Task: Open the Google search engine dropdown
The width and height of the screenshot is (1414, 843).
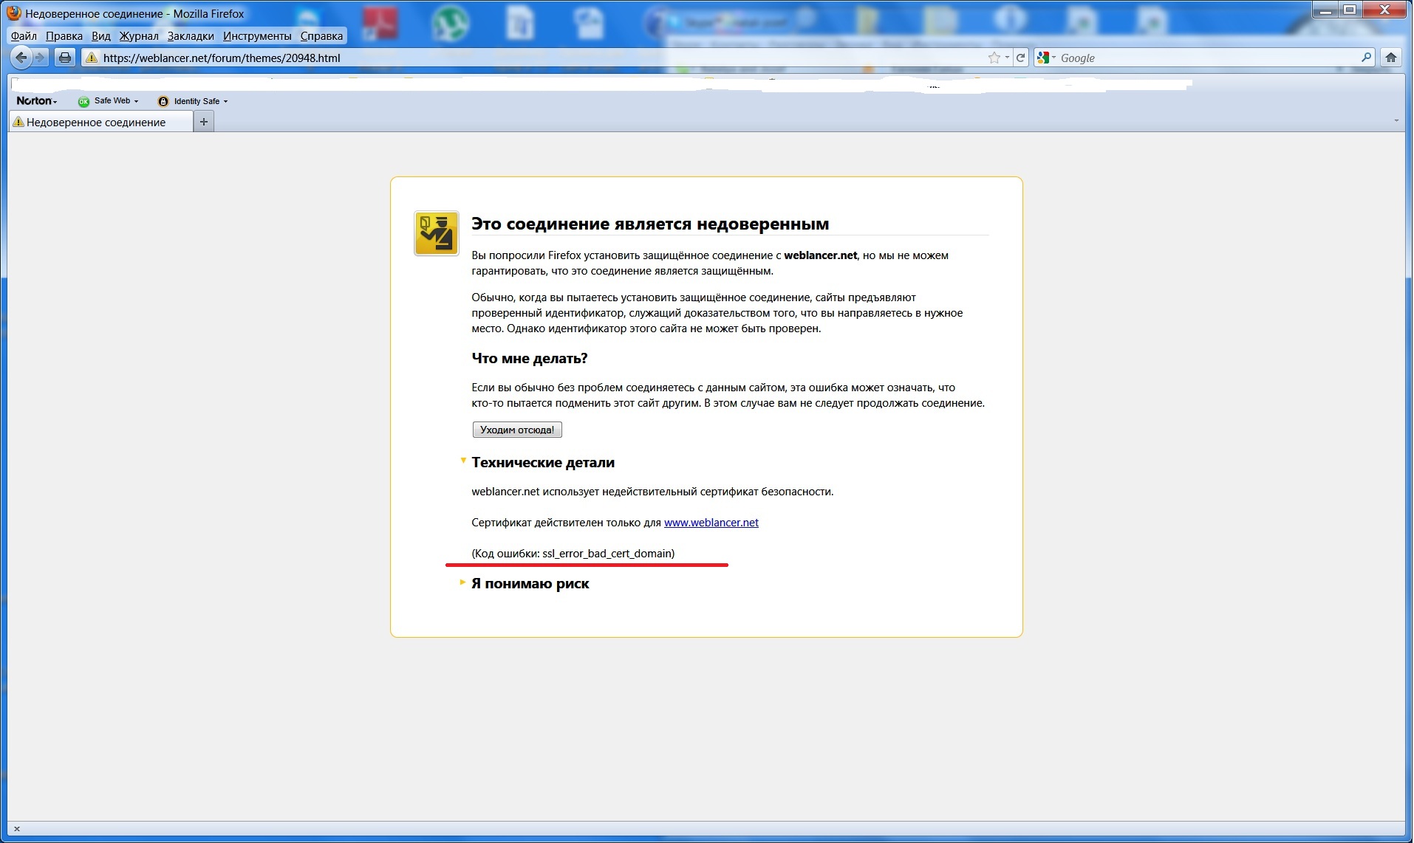Action: (1046, 58)
